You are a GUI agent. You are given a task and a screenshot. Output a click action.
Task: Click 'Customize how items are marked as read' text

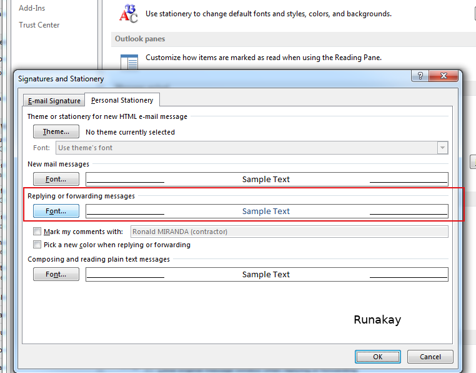[x=264, y=58]
